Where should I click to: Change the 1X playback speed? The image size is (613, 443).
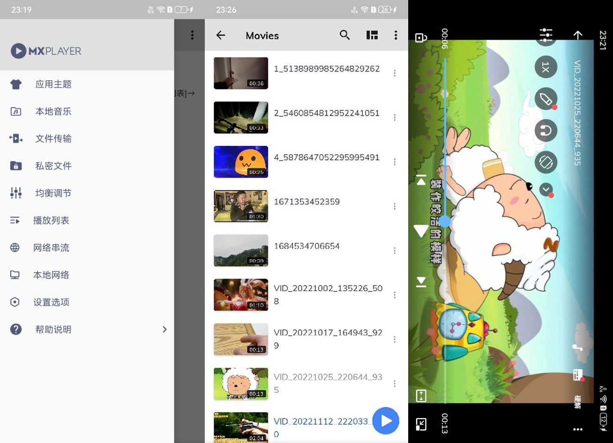[x=546, y=67]
